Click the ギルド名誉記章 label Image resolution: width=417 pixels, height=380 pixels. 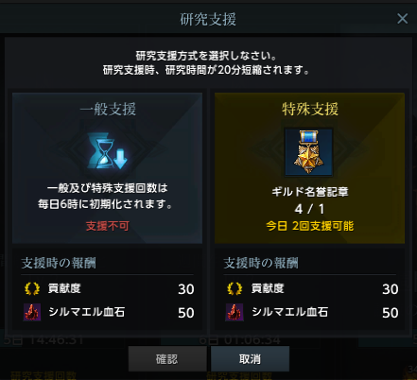point(310,192)
